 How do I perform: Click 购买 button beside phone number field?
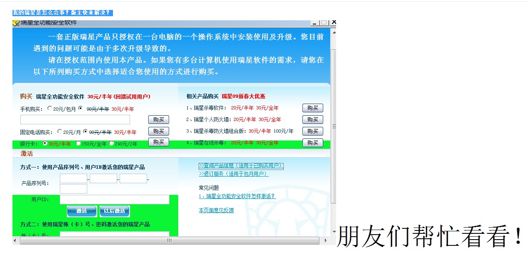[159, 120]
